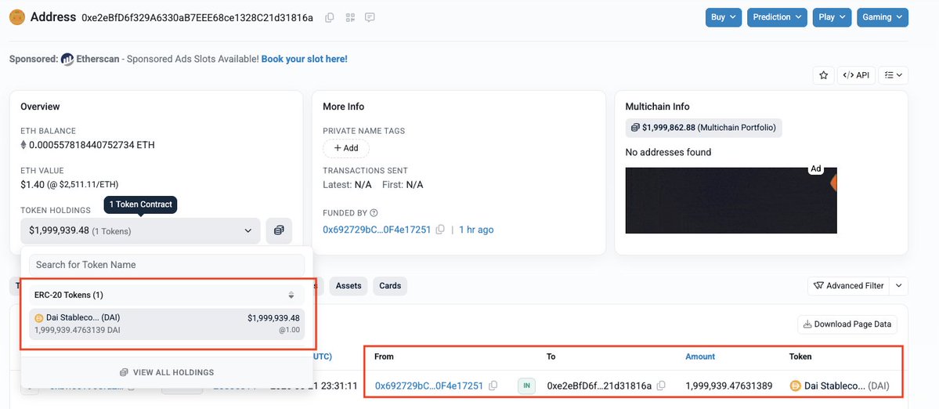Collapse the token holdings dropdown
The width and height of the screenshot is (939, 409).
(x=140, y=230)
